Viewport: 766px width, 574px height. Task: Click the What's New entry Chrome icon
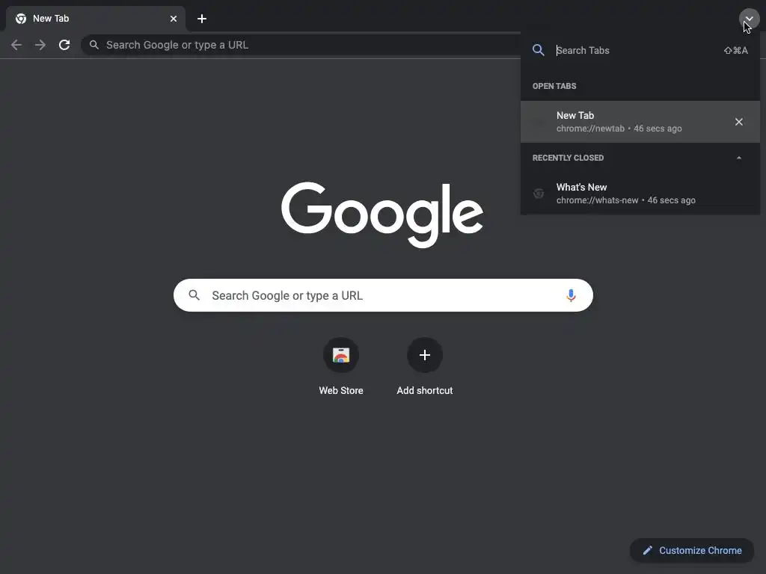(x=539, y=194)
